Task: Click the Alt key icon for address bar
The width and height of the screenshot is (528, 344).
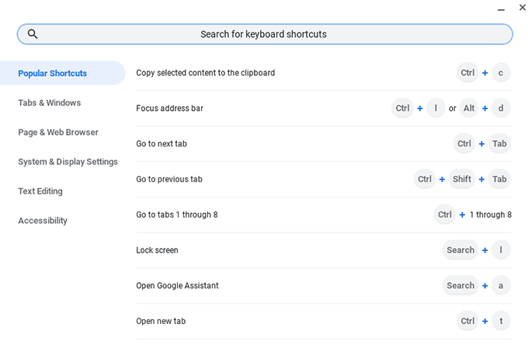Action: tap(469, 108)
